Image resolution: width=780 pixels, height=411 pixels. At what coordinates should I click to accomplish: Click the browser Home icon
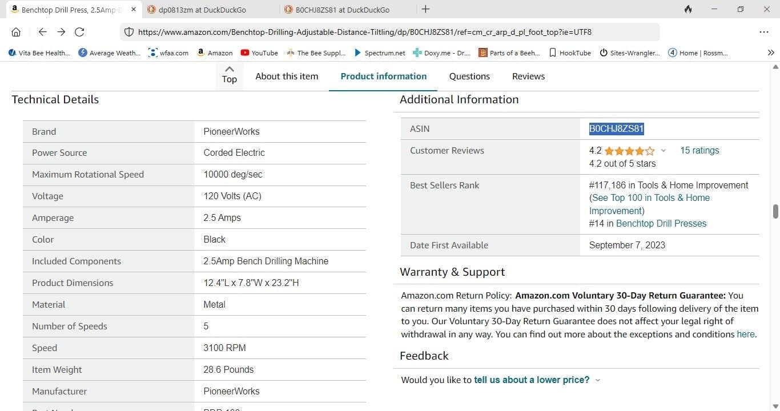pyautogui.click(x=16, y=32)
